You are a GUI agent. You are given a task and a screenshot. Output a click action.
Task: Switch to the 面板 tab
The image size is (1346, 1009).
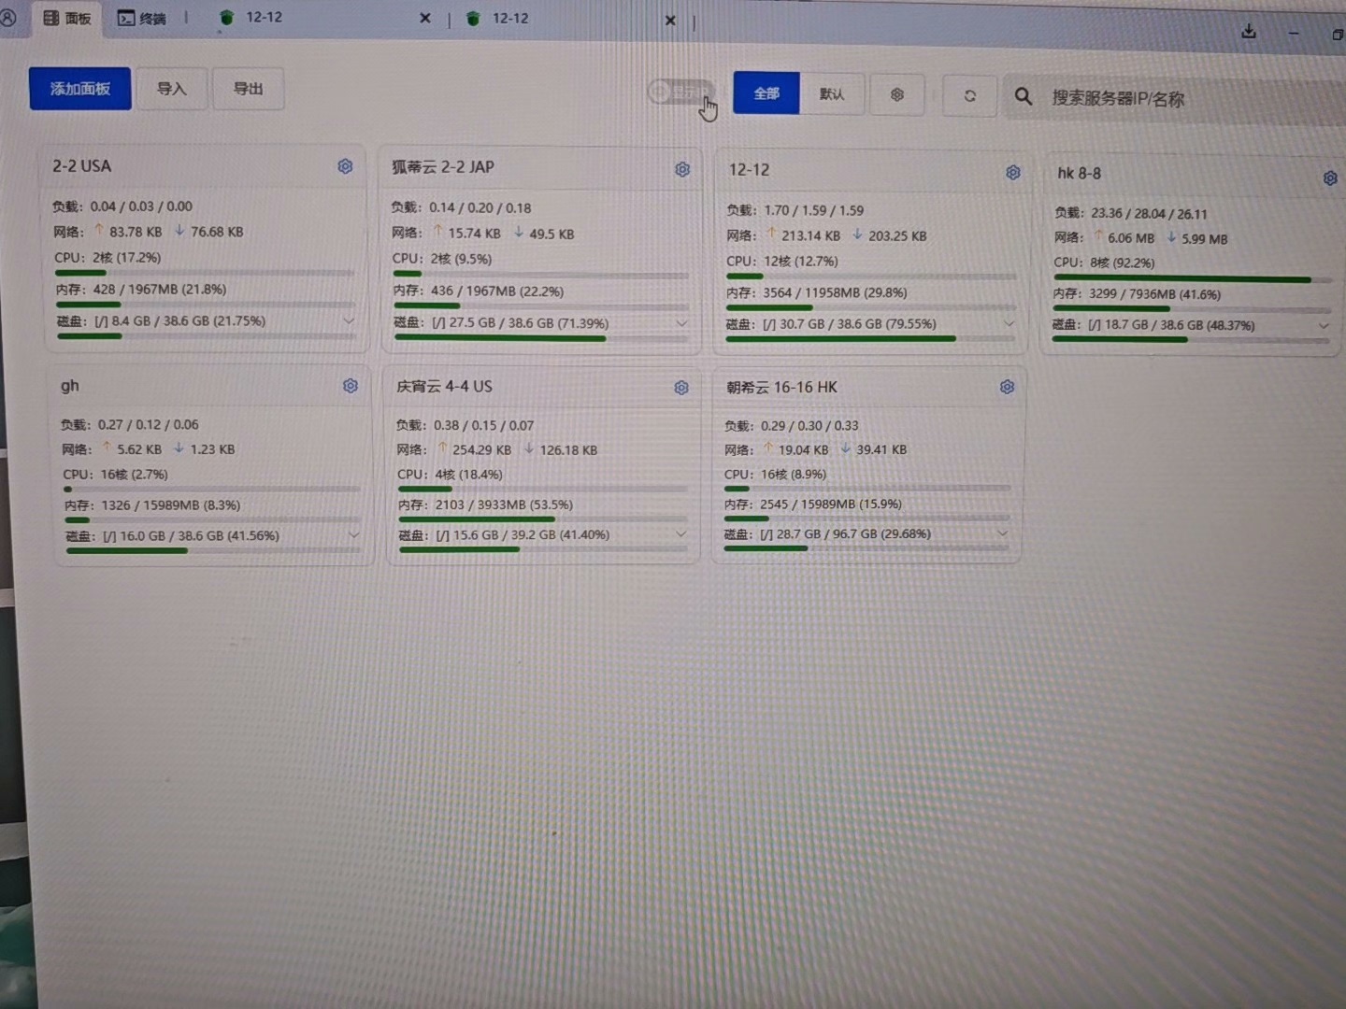(68, 18)
